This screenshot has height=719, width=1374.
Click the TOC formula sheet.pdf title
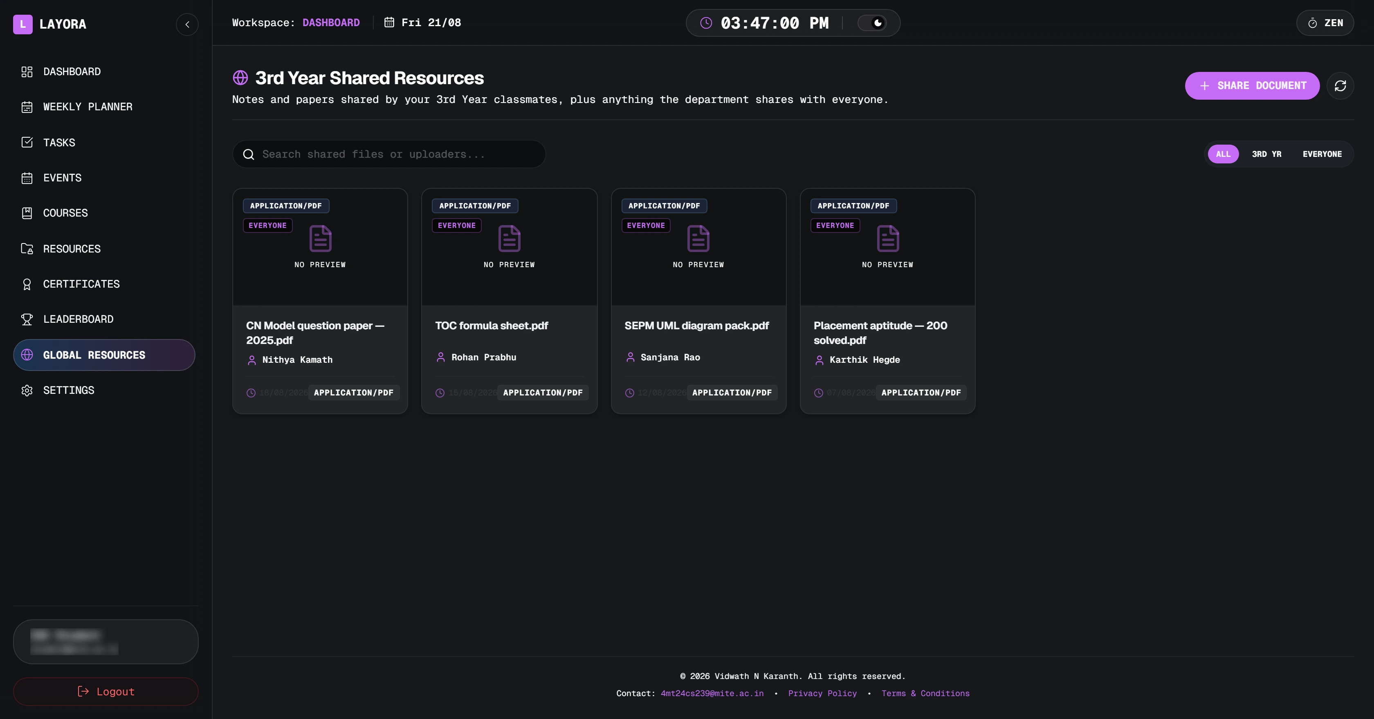point(491,326)
